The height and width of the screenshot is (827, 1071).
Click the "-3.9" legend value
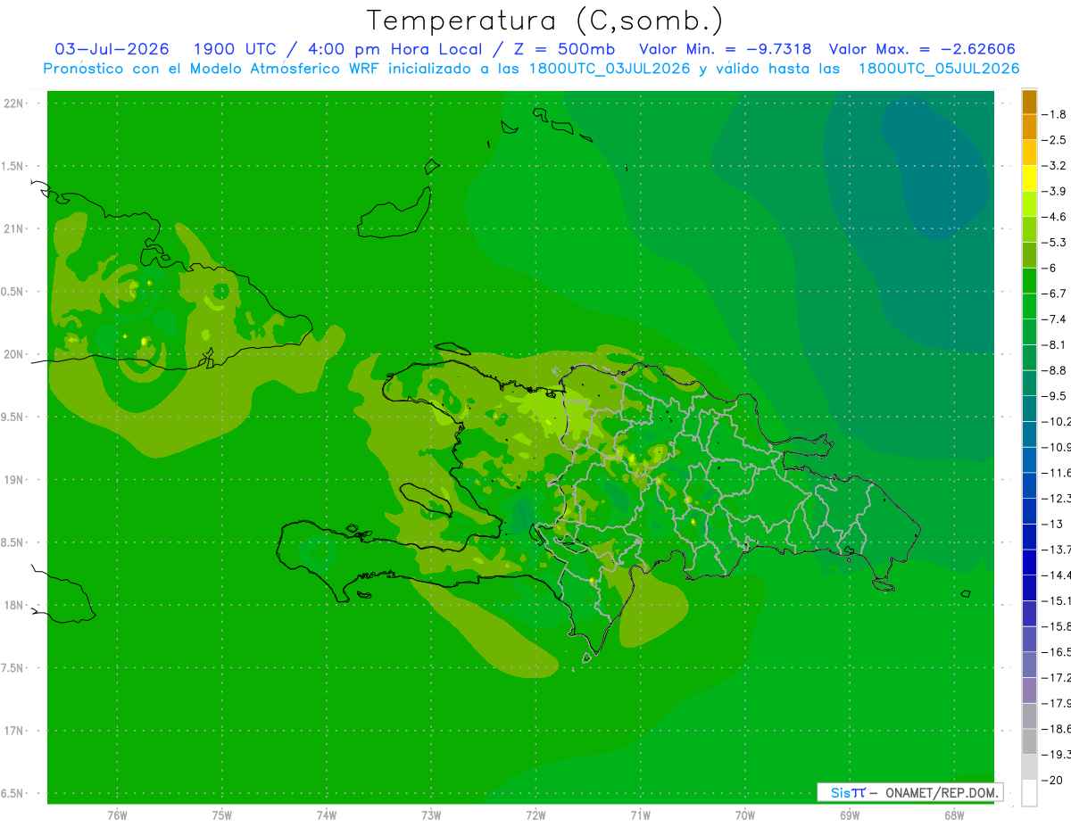(1055, 191)
